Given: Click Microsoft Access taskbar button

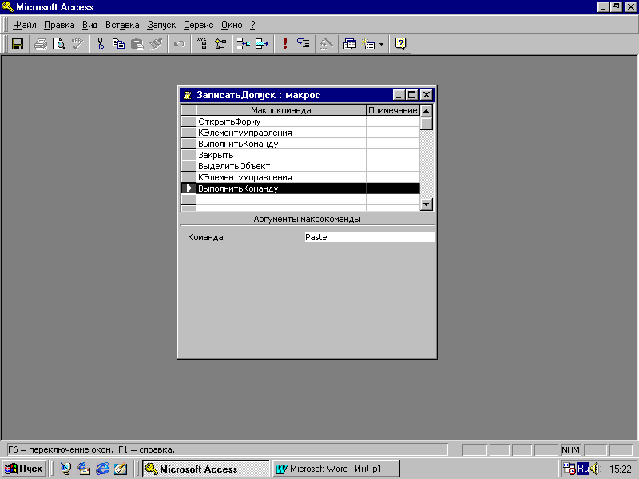Looking at the screenshot, I should click(x=206, y=469).
